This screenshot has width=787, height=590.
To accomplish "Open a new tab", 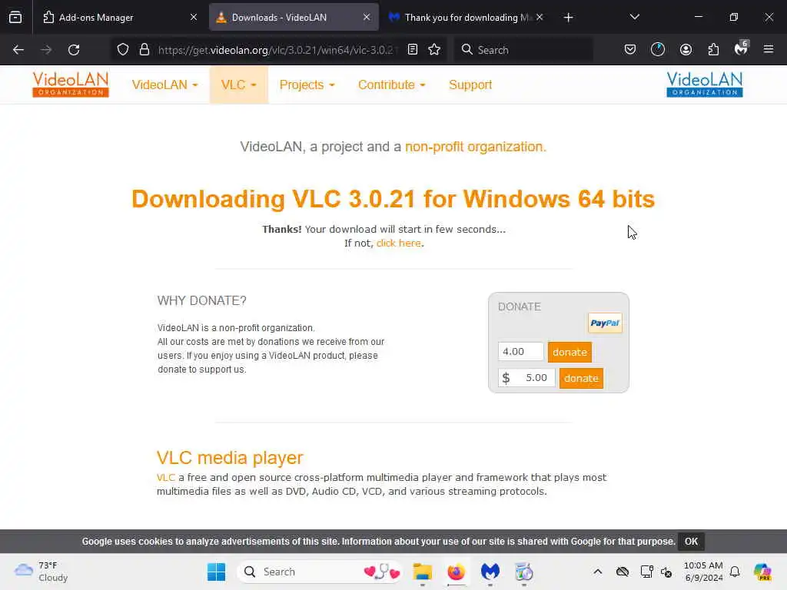I will [x=568, y=18].
